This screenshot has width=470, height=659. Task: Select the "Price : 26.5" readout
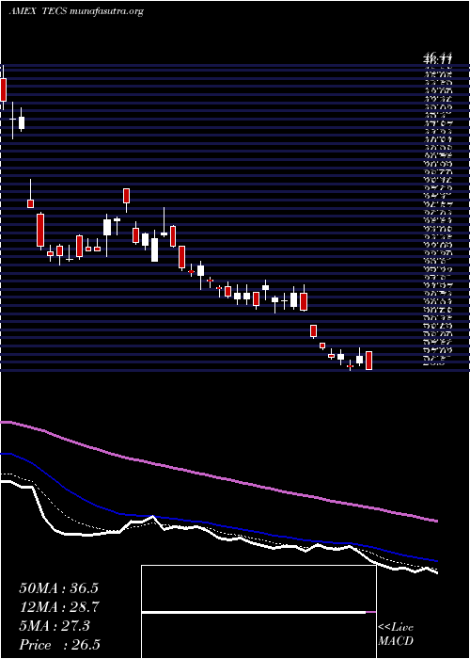coord(59,645)
